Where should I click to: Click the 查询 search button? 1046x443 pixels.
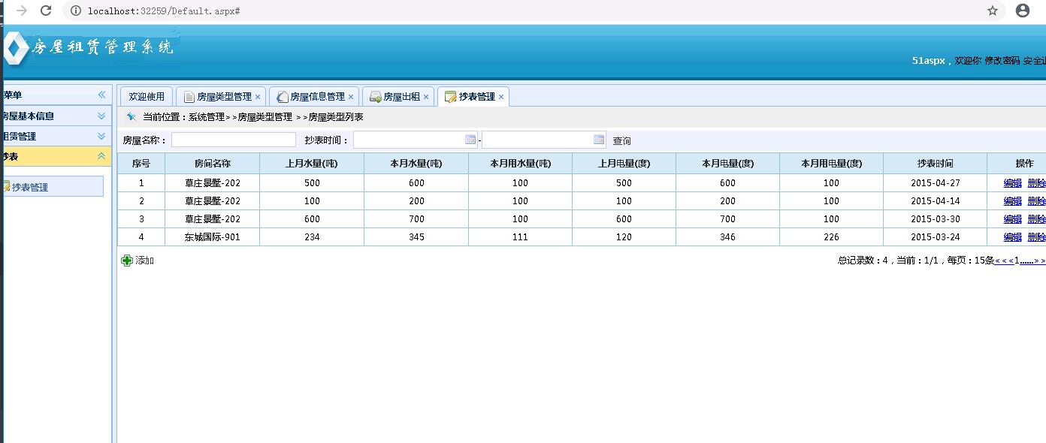pos(621,140)
